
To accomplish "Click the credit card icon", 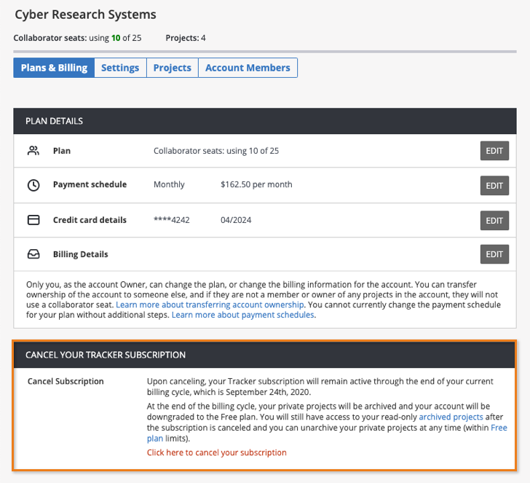I will [x=33, y=220].
